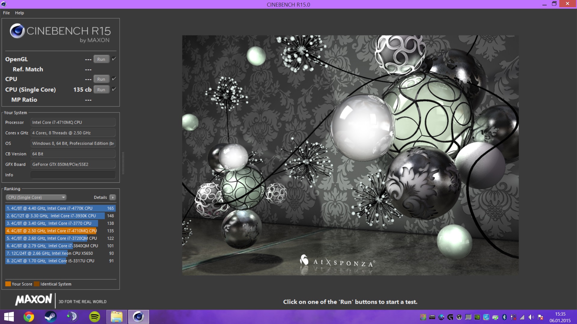577x324 pixels.
Task: Toggle the OpenGL test checkbox
Action: (114, 59)
